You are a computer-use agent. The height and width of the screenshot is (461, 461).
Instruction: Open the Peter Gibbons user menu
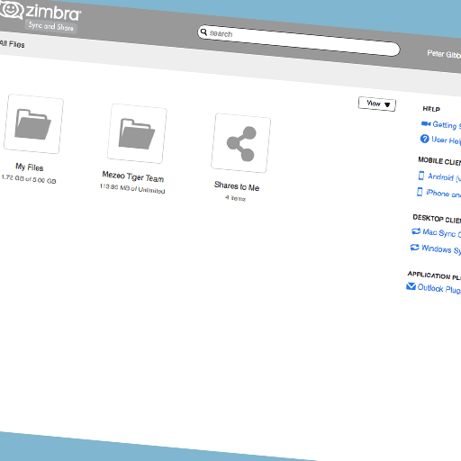tap(444, 54)
